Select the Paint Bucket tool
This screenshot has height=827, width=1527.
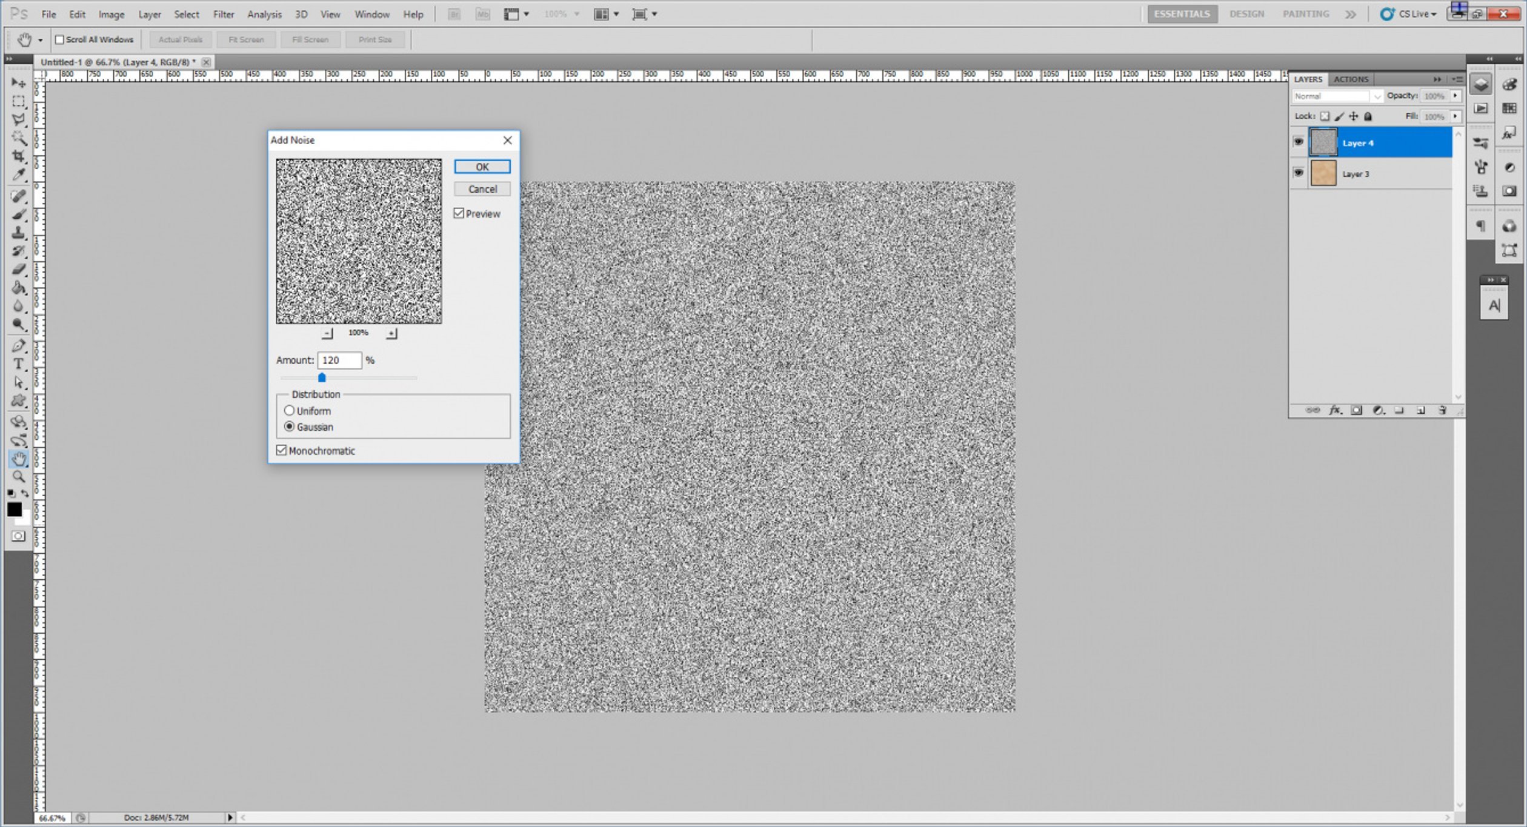[x=19, y=288]
